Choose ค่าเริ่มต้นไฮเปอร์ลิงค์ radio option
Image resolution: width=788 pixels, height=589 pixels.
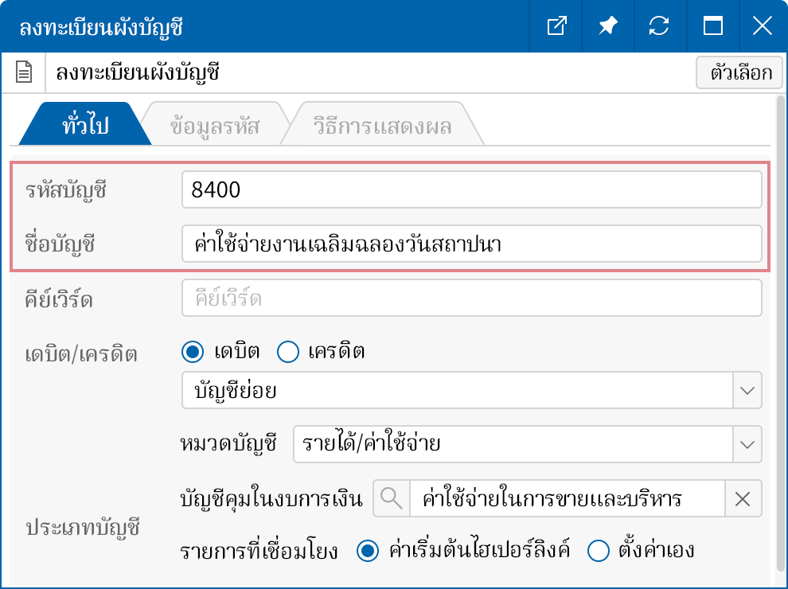tap(367, 550)
